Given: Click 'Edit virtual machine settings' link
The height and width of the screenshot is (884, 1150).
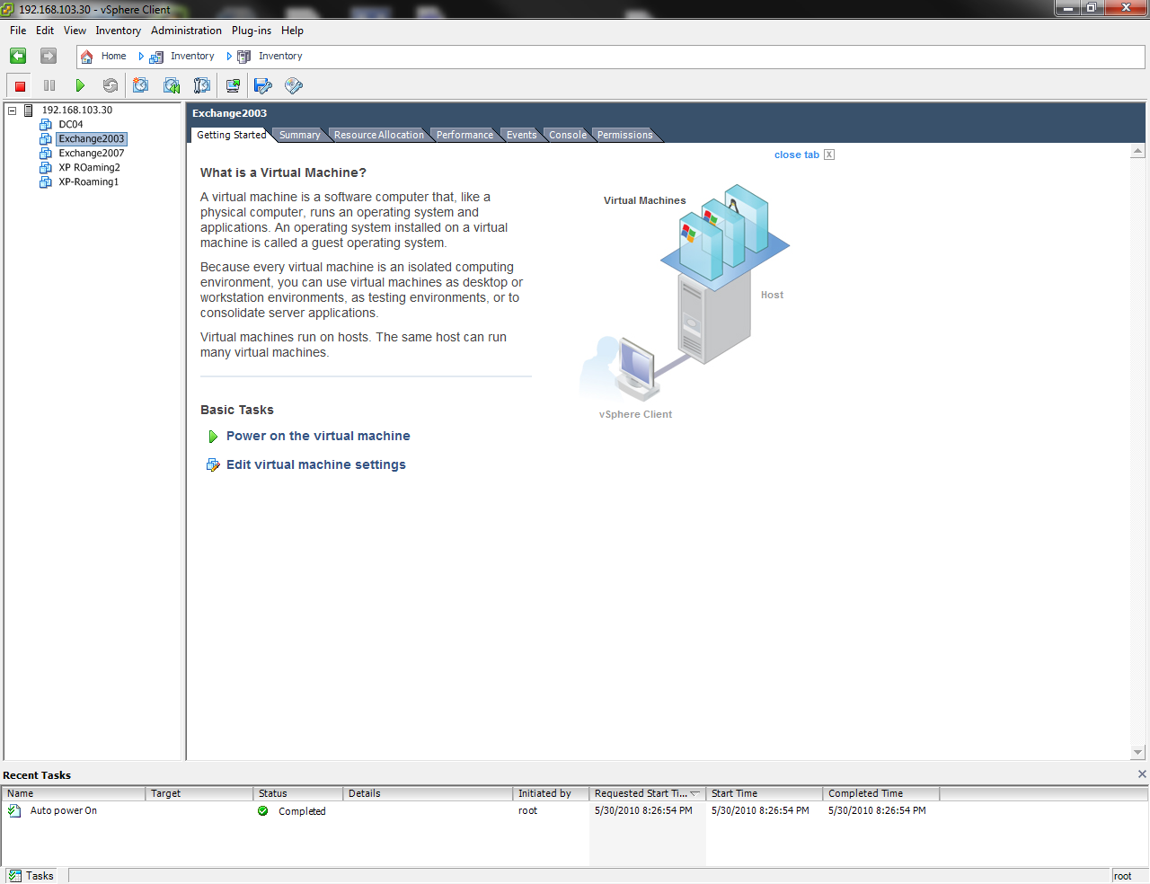Looking at the screenshot, I should [x=316, y=464].
